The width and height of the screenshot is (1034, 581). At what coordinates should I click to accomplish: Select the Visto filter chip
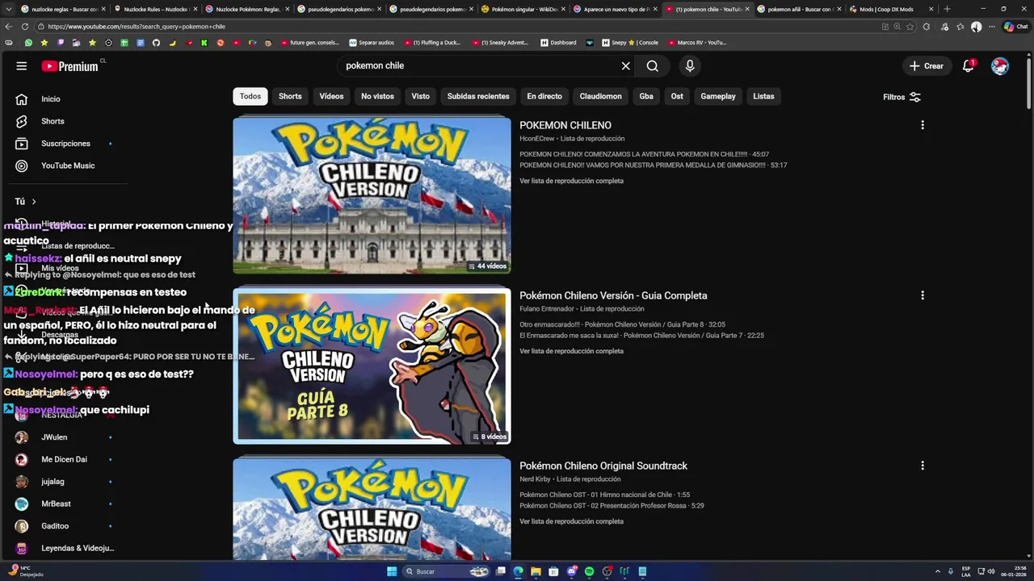pos(420,96)
